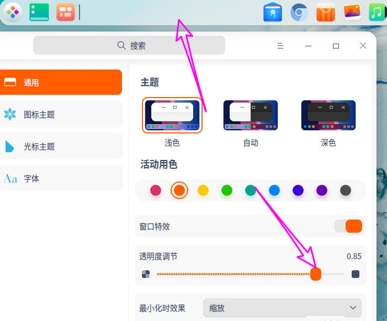Select the 深色 dark theme
This screenshot has height=321, width=387.
tap(328, 115)
